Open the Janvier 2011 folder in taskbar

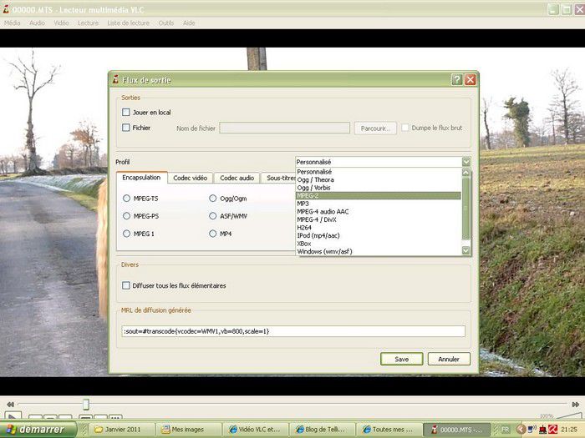pyautogui.click(x=121, y=430)
